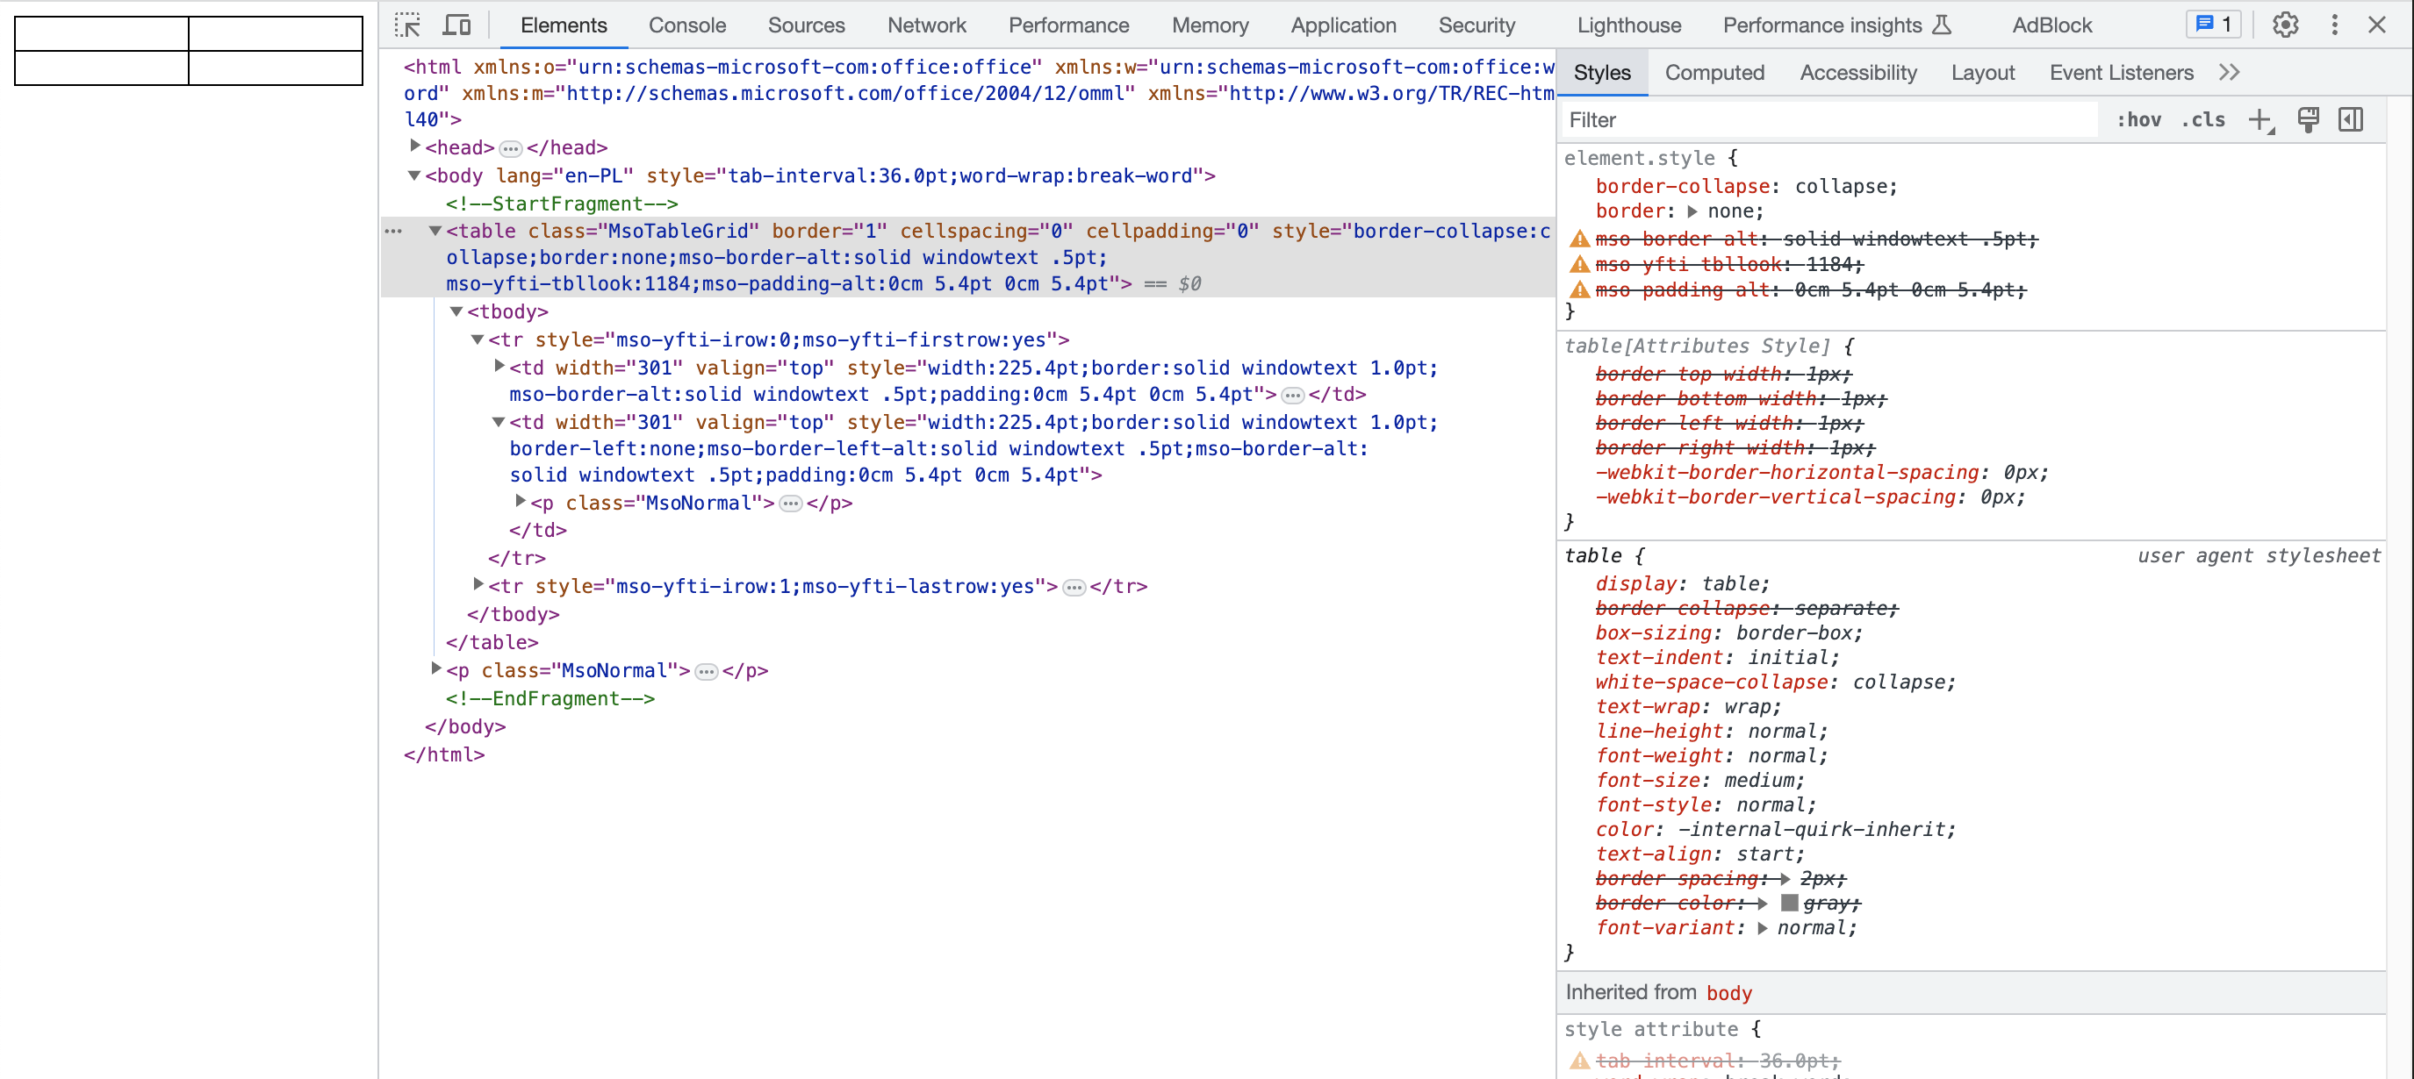Expand the second tr row element
Viewport: 2414px width, 1079px height.
point(479,585)
